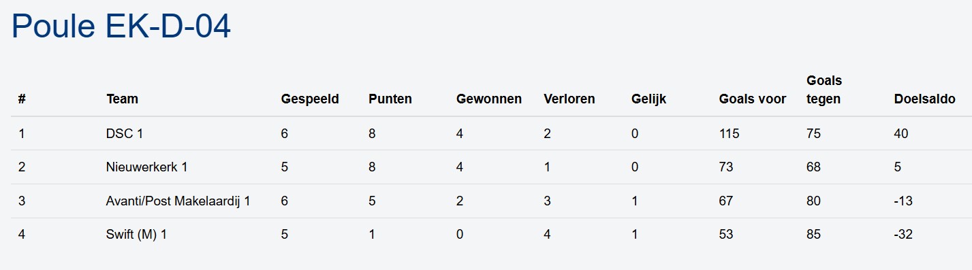Select the Goals voor column header

753,99
